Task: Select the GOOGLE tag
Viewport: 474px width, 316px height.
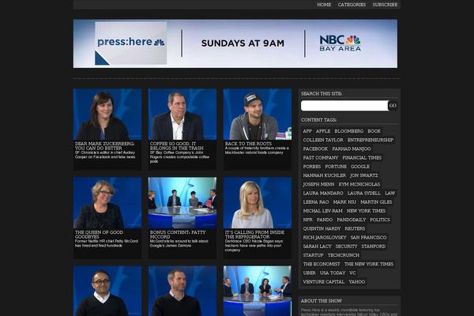Action: pos(360,167)
